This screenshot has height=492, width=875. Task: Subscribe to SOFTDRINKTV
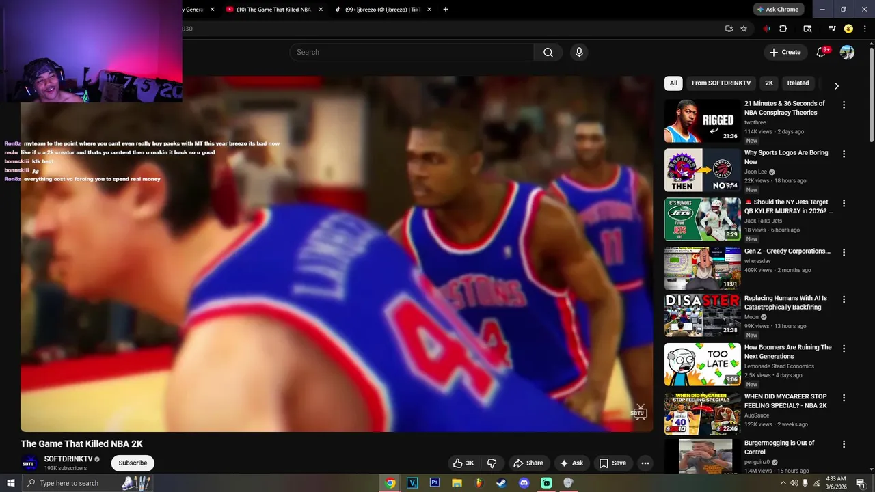[x=133, y=463]
